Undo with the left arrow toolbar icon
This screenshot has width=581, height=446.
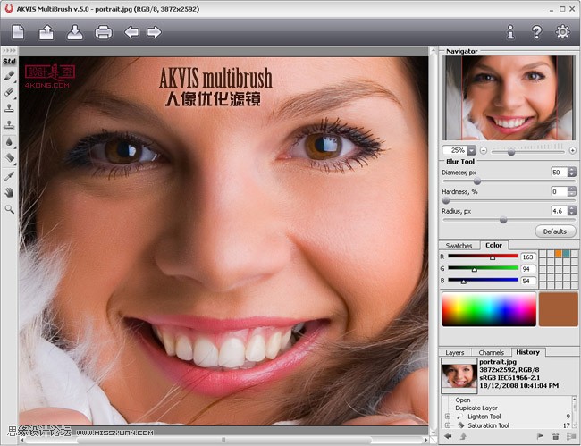coord(131,33)
